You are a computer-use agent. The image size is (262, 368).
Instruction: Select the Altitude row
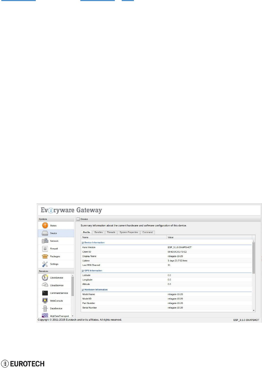[x=167, y=284]
